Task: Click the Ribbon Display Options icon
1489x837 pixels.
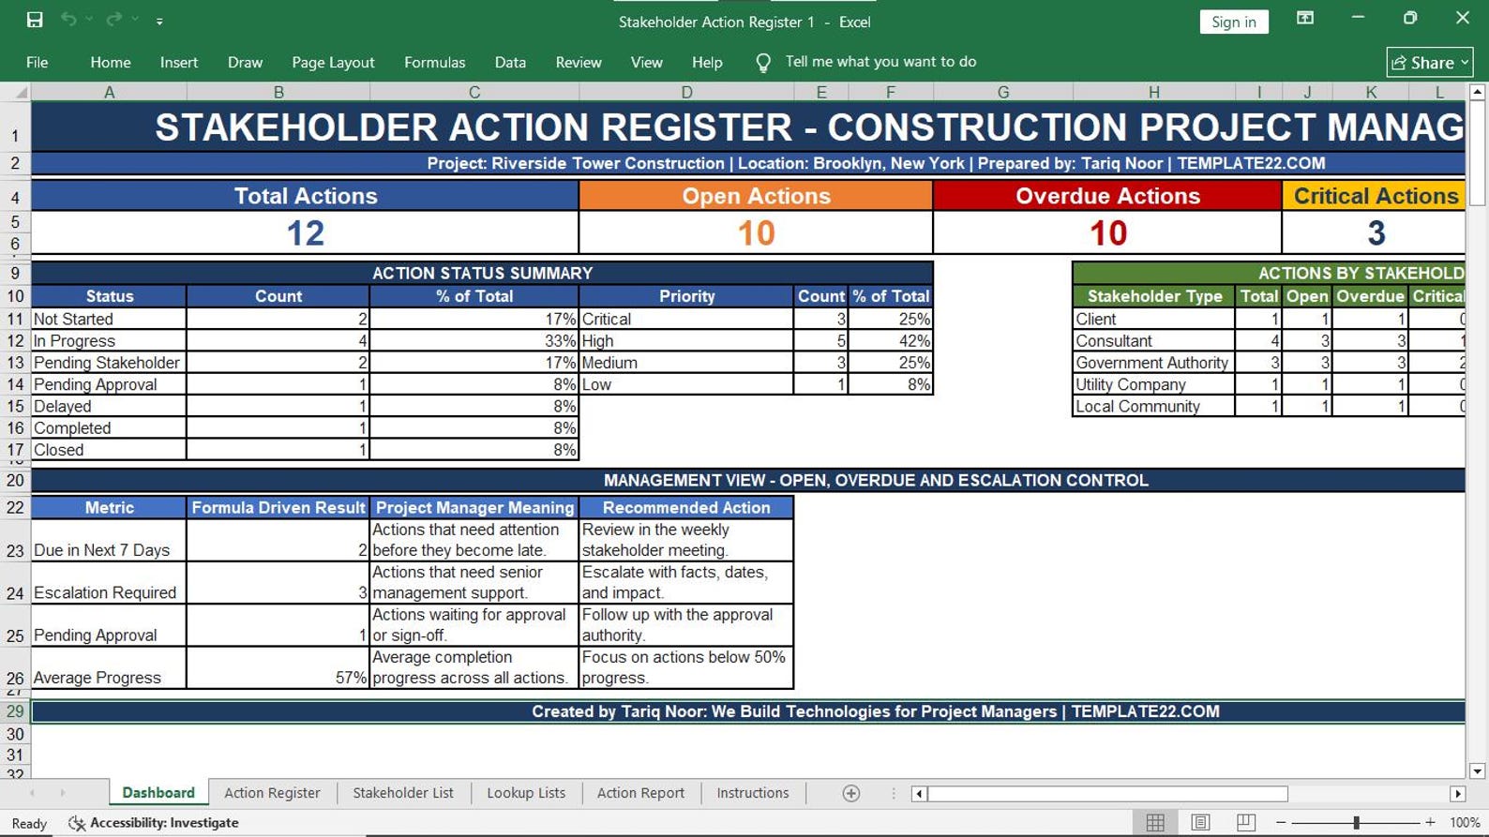Action: pos(1305,19)
